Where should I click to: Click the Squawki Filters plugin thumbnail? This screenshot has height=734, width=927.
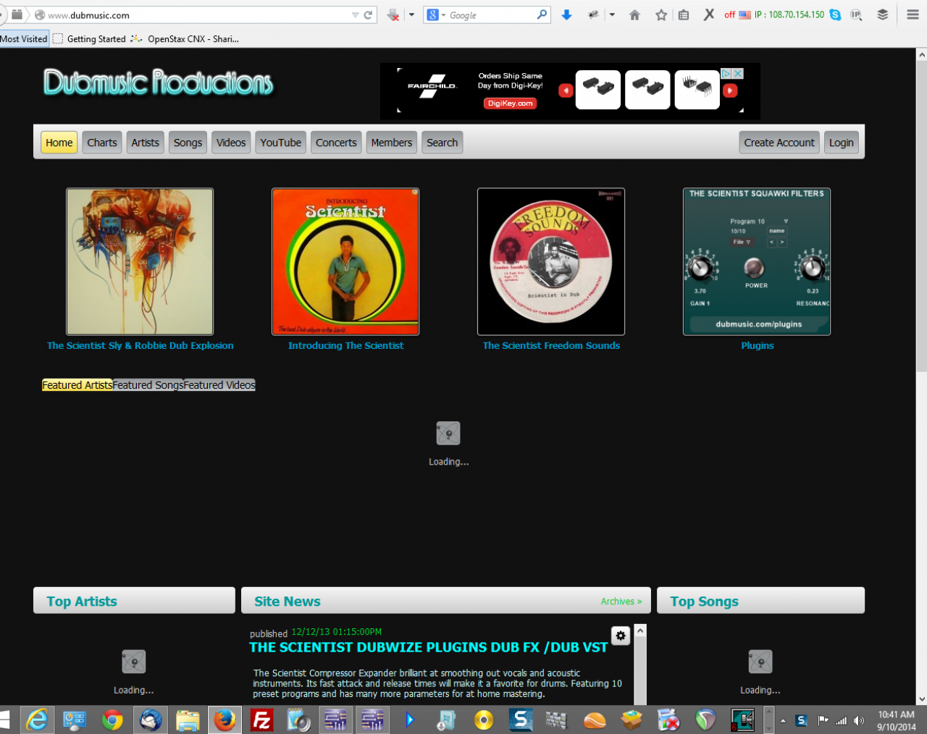coord(757,261)
